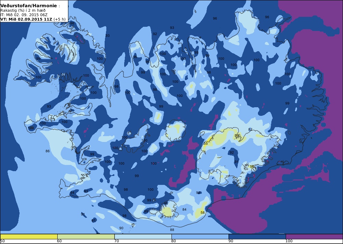Click the humidity value 55 on the map
Image resolution: width=343 pixels, height=244 pixels.
[x=205, y=144]
